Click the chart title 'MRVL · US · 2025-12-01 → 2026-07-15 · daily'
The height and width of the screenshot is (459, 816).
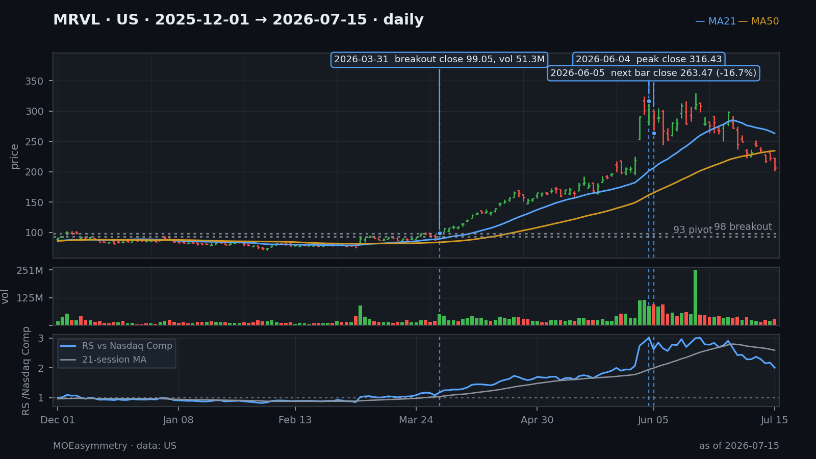pos(238,20)
